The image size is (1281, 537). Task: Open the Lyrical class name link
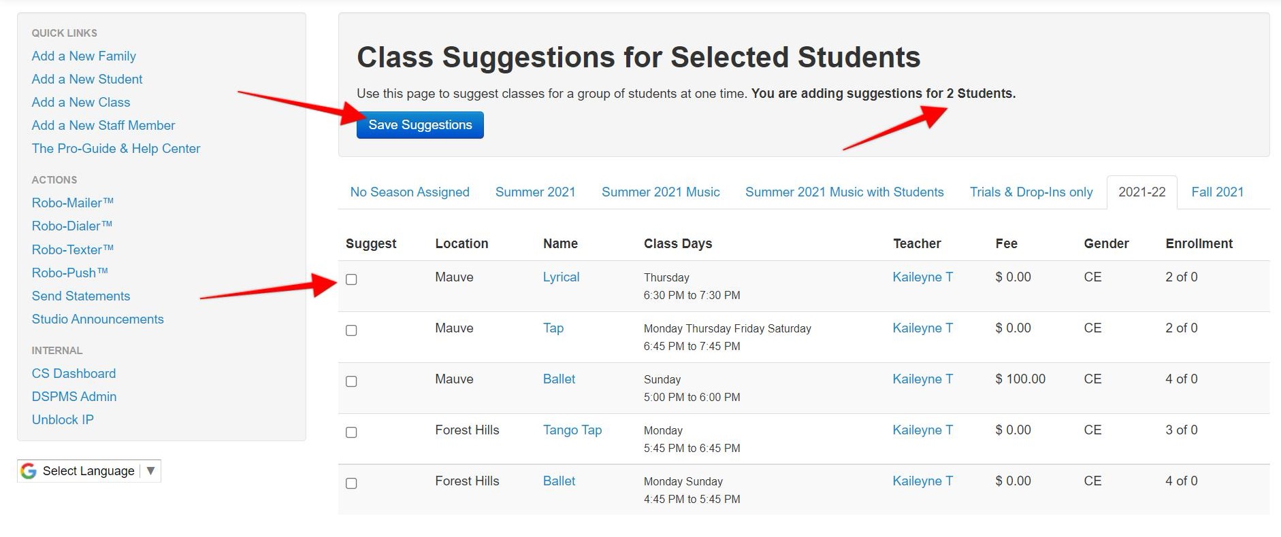[x=561, y=277]
